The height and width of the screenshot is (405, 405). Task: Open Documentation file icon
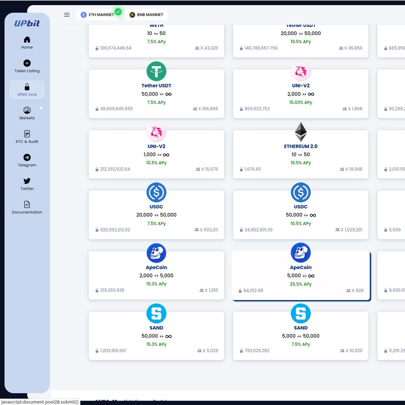click(27, 205)
